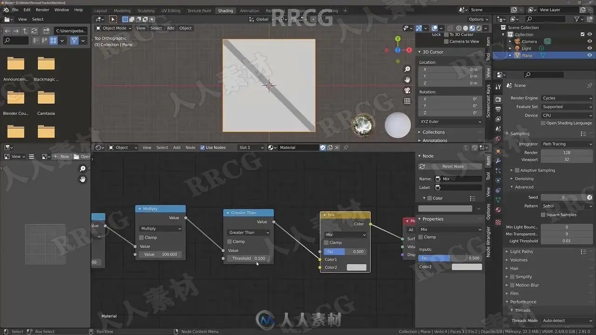The height and width of the screenshot is (335, 596).
Task: Open the Device CPU dropdown
Action: tap(567, 115)
